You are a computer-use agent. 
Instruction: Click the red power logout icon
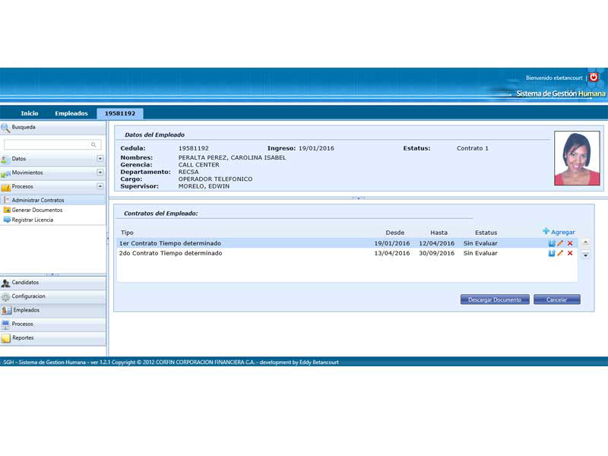point(594,78)
